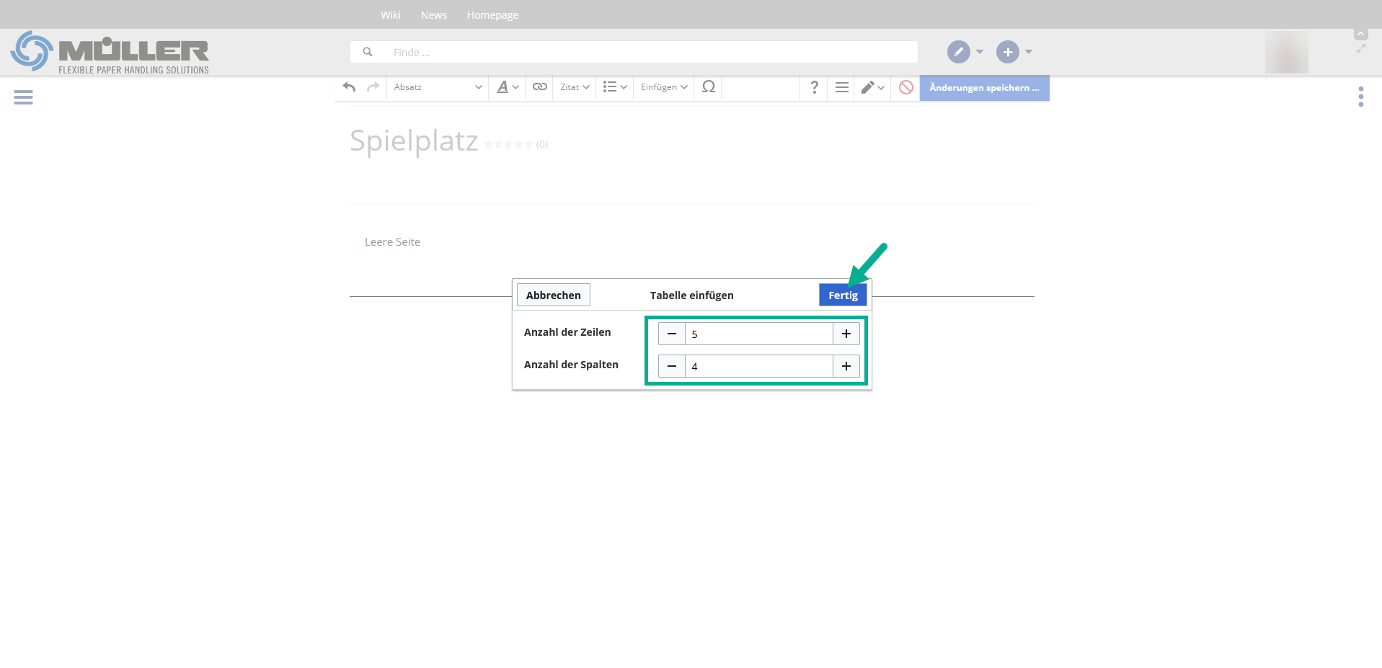Open the left sidebar hamburger menu
The width and height of the screenshot is (1382, 668).
click(x=23, y=97)
